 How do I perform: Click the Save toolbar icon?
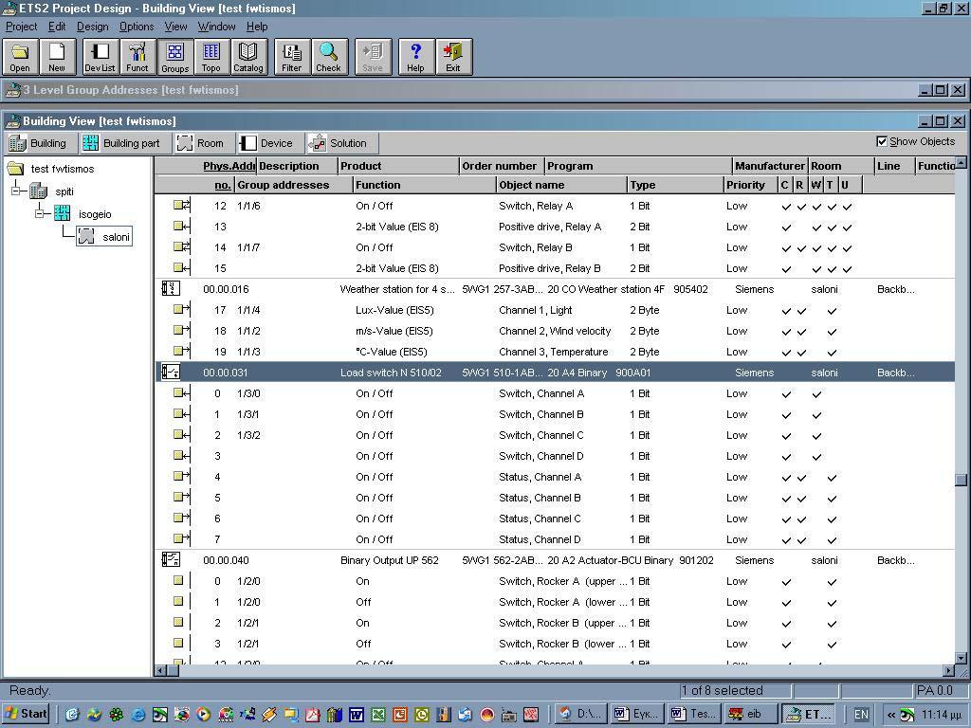[x=373, y=57]
